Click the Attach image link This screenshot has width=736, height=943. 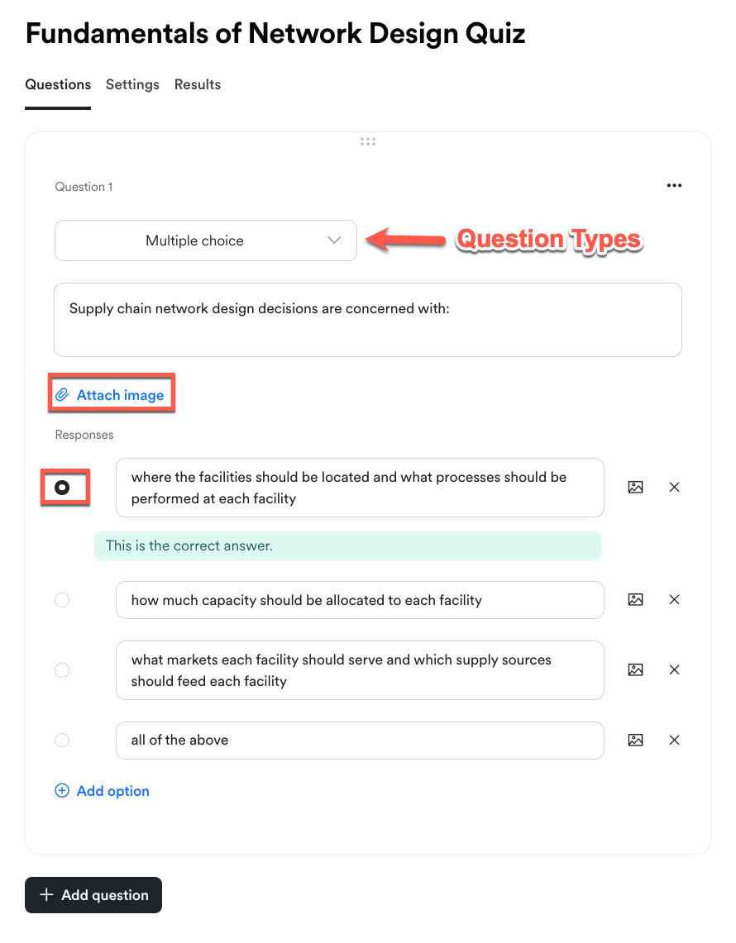coord(111,395)
